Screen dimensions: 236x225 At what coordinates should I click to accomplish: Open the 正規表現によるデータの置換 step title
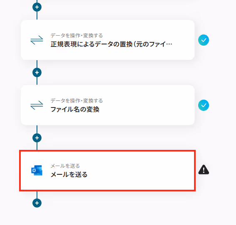pyautogui.click(x=111, y=44)
